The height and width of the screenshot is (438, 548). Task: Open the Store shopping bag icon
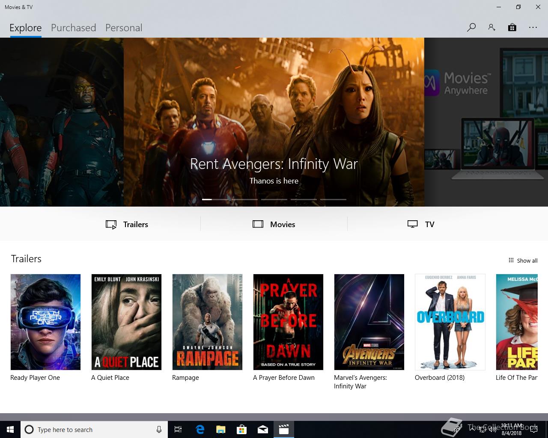pyautogui.click(x=512, y=27)
